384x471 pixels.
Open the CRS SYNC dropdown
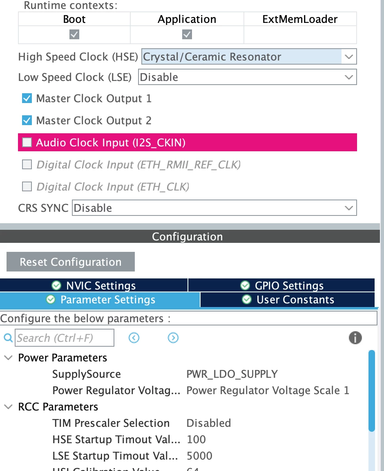214,208
